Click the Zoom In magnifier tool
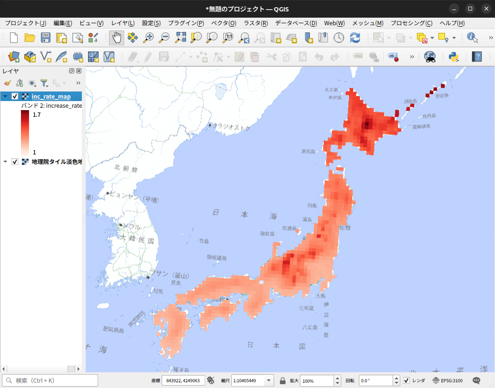Screen dimensions: 495x388 click(x=148, y=38)
